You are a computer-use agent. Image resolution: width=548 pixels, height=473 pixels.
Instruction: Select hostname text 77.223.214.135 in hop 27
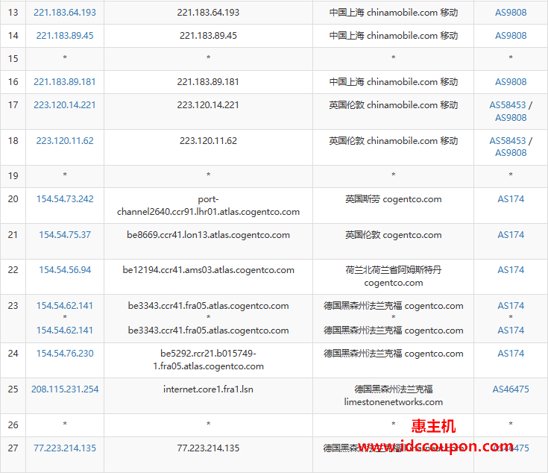click(x=208, y=448)
